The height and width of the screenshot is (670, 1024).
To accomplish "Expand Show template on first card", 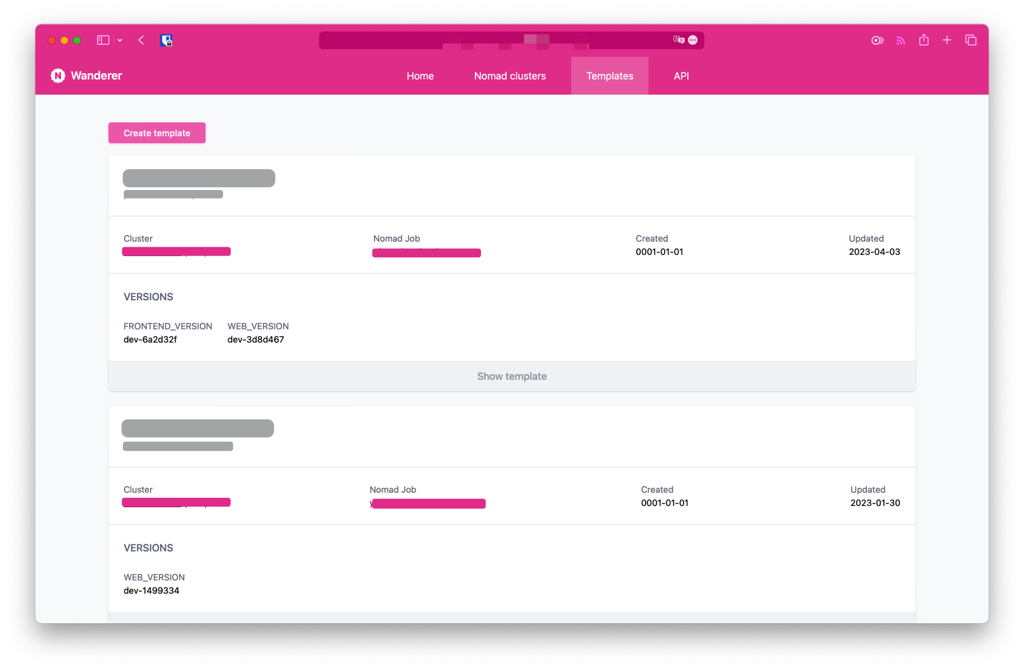I will click(512, 376).
